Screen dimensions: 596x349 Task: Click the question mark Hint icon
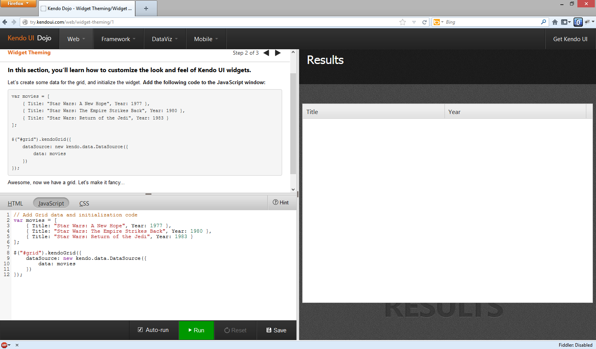tap(276, 202)
